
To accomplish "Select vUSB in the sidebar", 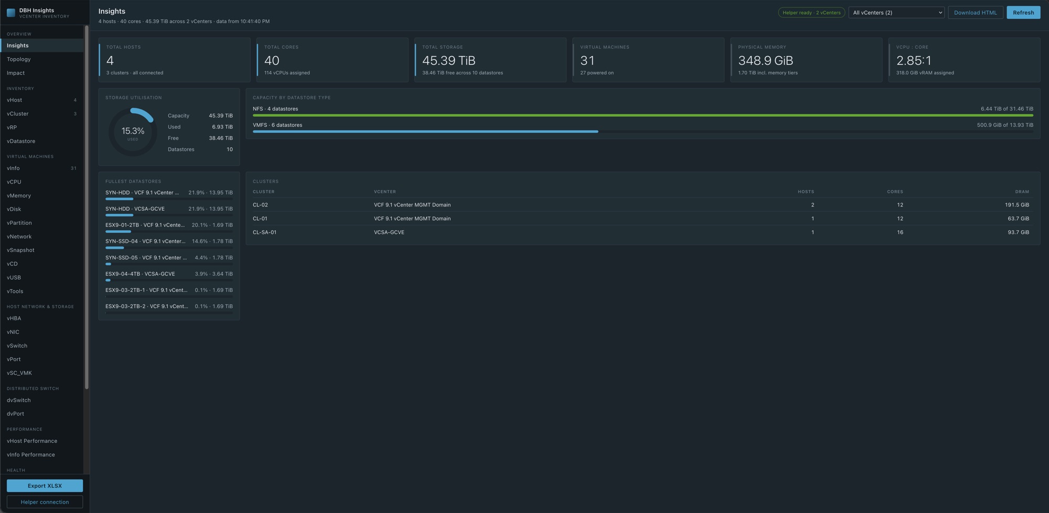I will click(x=42, y=277).
